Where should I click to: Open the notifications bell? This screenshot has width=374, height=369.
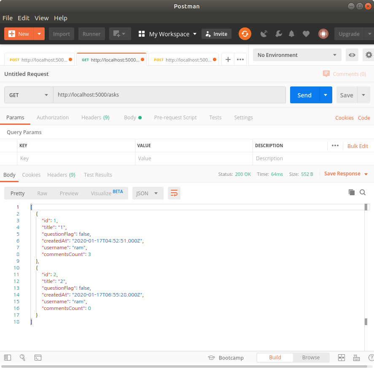tap(291, 34)
